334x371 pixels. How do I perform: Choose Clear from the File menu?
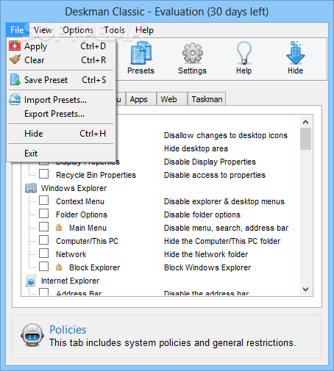tap(61, 60)
